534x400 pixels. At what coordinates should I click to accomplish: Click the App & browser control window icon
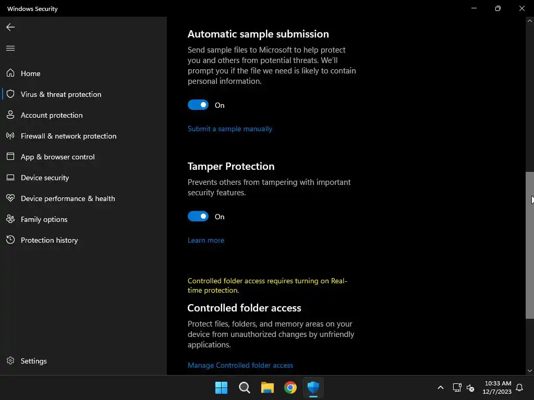(x=10, y=156)
